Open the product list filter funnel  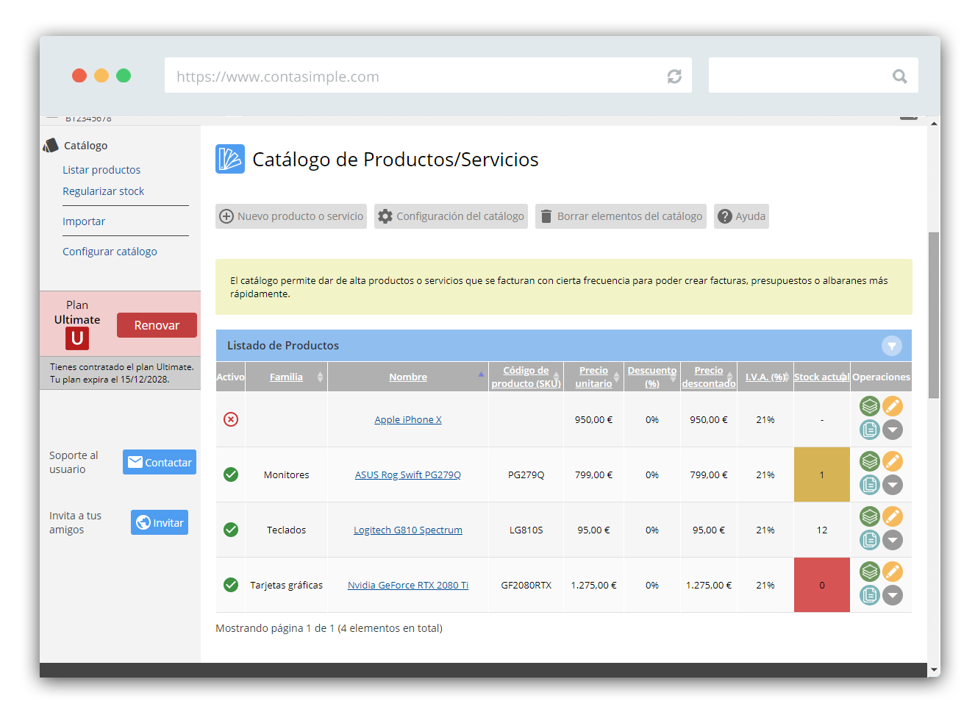tap(892, 346)
